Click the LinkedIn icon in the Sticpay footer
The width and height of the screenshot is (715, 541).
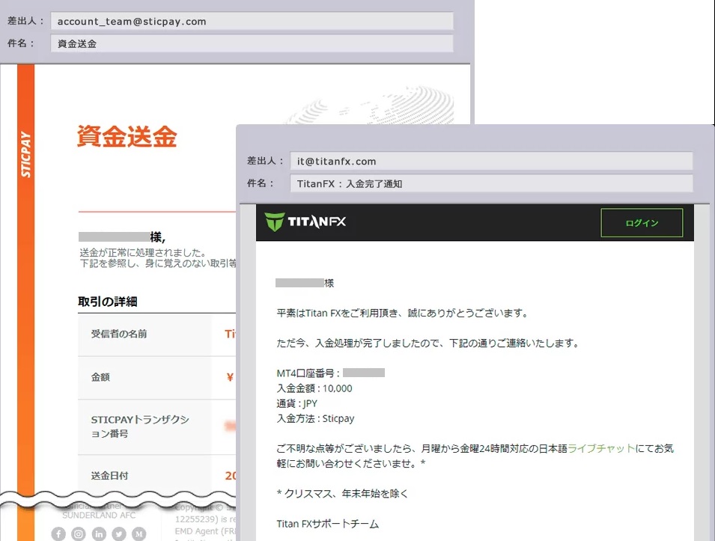[99, 534]
